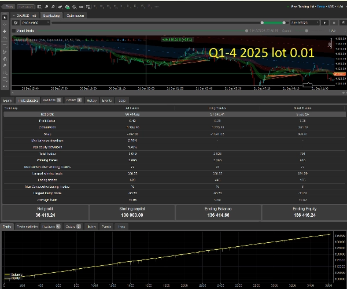Open upper panel History tab
Screen dimensions: 347x289
click(x=91, y=101)
